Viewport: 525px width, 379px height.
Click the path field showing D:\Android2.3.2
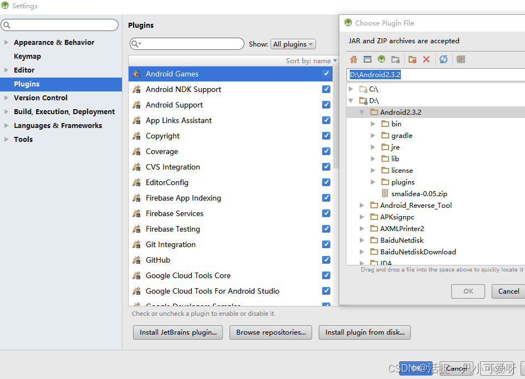tap(436, 75)
